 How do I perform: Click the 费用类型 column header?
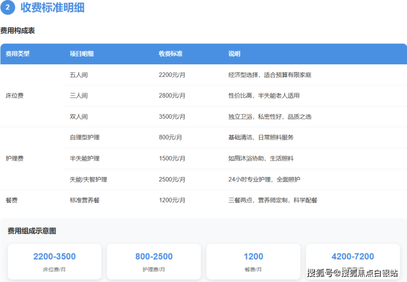pos(18,54)
